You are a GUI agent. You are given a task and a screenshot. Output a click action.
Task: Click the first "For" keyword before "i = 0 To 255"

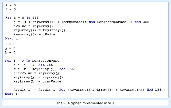tap(8, 18)
